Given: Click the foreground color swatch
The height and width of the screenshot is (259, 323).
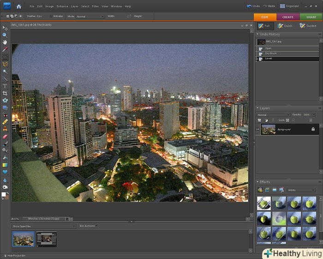Looking at the screenshot, I should click(x=4, y=195).
